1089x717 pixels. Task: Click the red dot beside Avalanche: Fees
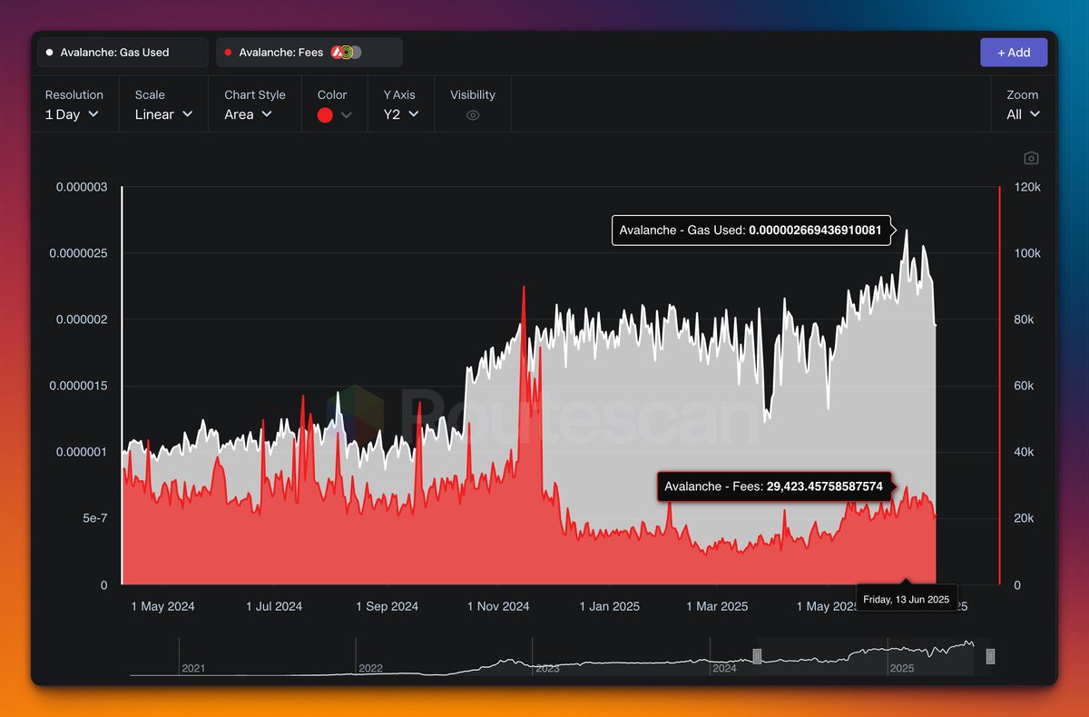click(x=228, y=53)
